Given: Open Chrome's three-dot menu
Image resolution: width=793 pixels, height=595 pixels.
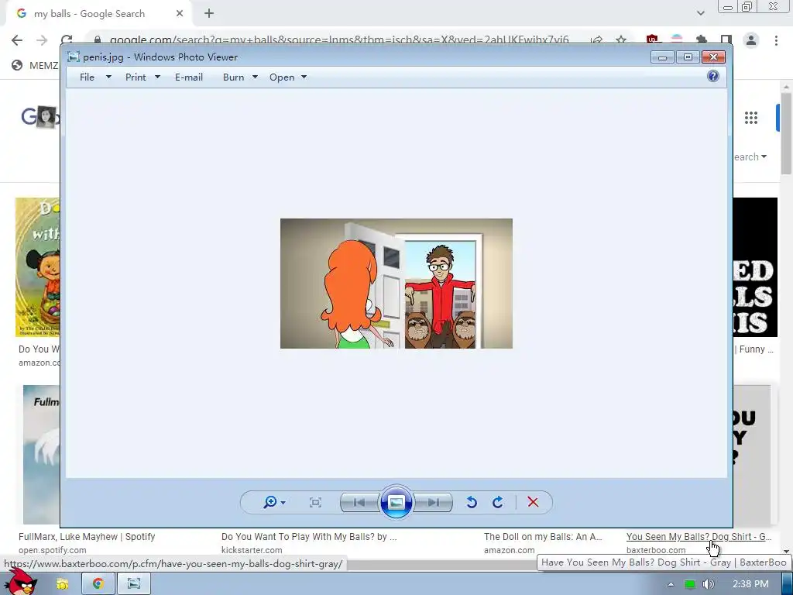Looking at the screenshot, I should point(776,40).
